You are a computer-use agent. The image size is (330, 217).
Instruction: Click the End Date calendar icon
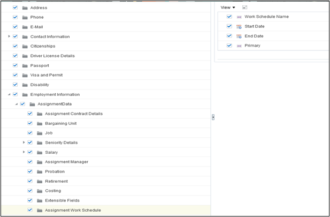point(239,36)
